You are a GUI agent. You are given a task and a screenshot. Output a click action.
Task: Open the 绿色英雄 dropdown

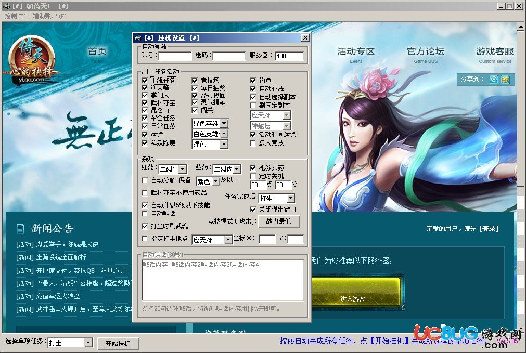tap(224, 123)
